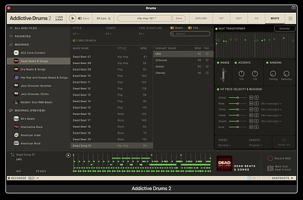Click the Record MIDI circle icon
Viewport: 303px width, 200px height.
tap(270, 158)
